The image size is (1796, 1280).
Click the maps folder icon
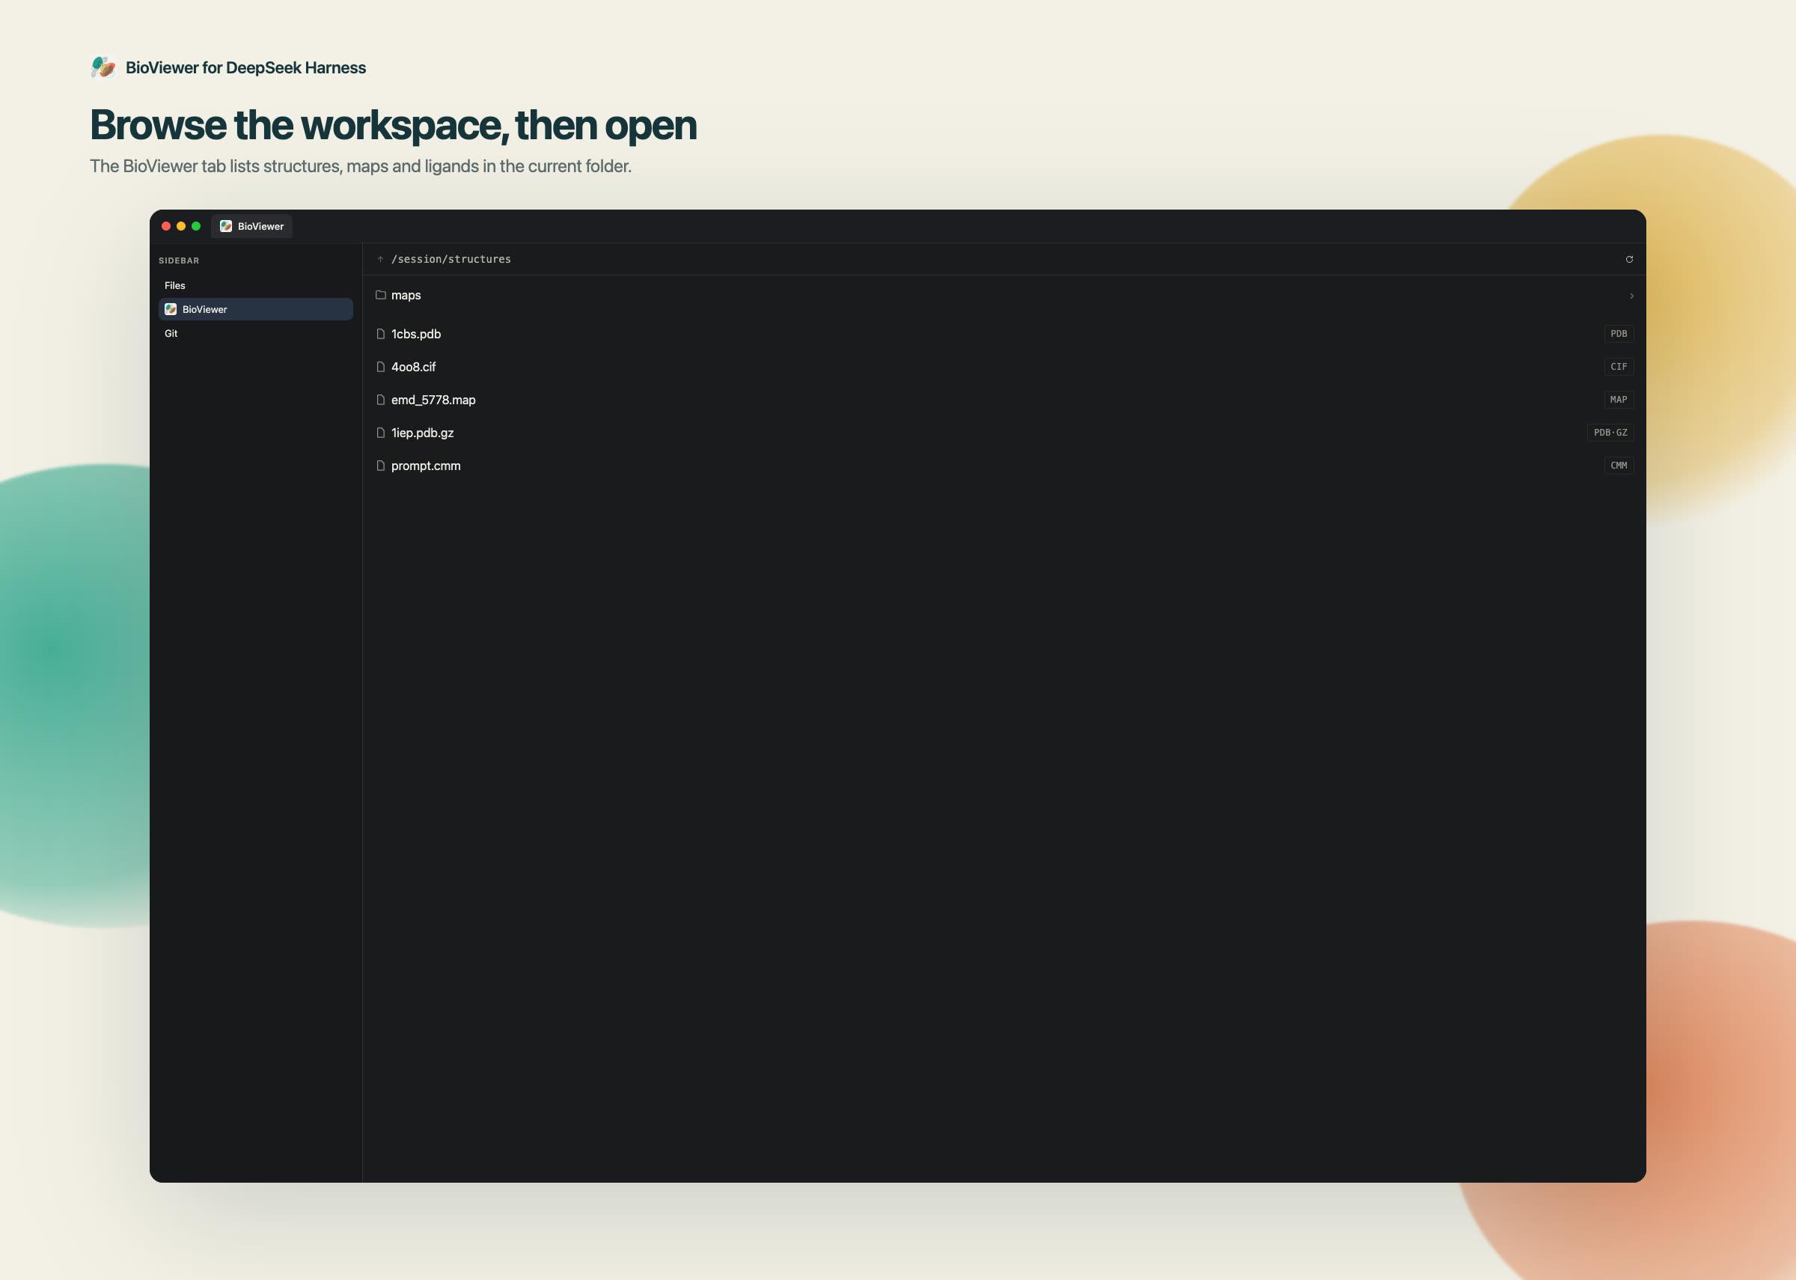coord(380,295)
